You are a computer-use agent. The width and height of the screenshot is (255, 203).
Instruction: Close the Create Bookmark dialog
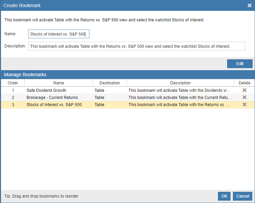(x=250, y=5)
